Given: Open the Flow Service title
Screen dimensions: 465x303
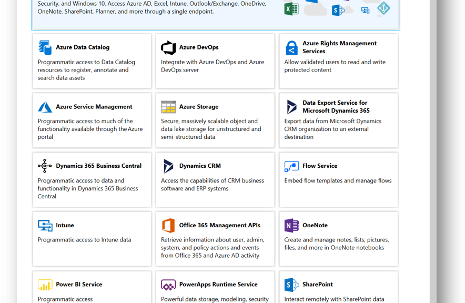Looking at the screenshot, I should 320,166.
